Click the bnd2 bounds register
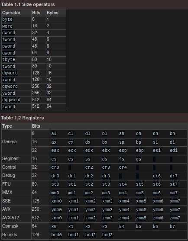The height and width of the screenshot is (241, 188). pos(90,235)
